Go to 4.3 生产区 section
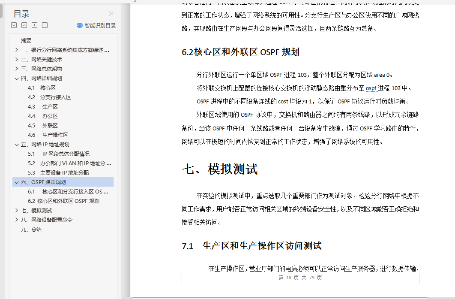 coord(43,107)
